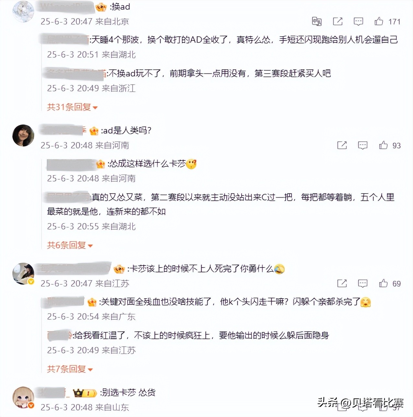This screenshot has width=413, height=417.
Task: Expand '共6条回复' replies
Action: point(70,245)
